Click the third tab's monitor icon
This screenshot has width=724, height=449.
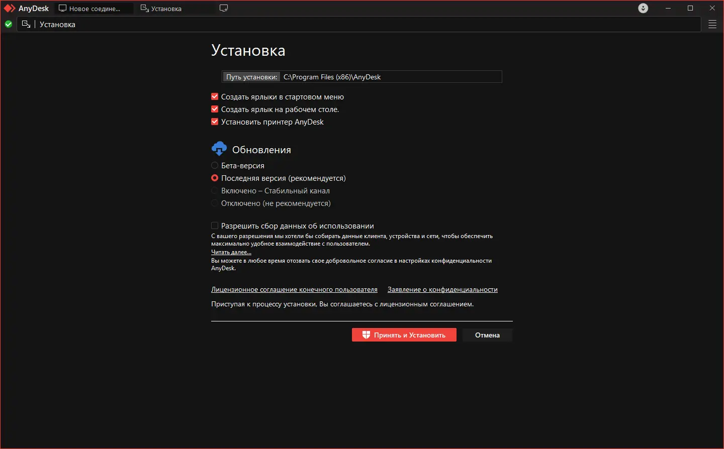(x=224, y=8)
